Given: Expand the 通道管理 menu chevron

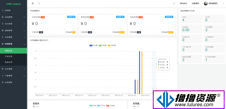Looking at the screenshot, I should 24,30.
